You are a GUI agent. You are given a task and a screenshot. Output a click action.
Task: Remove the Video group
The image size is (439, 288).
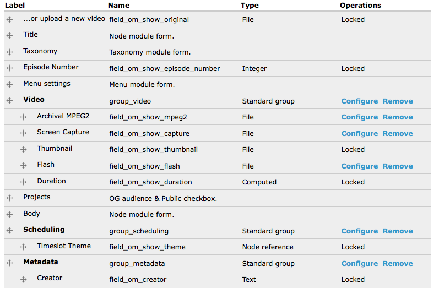397,101
